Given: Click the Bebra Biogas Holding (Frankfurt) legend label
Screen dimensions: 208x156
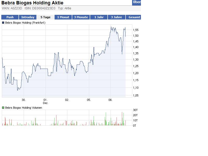Looking at the screenshot, I should (x=25, y=23).
